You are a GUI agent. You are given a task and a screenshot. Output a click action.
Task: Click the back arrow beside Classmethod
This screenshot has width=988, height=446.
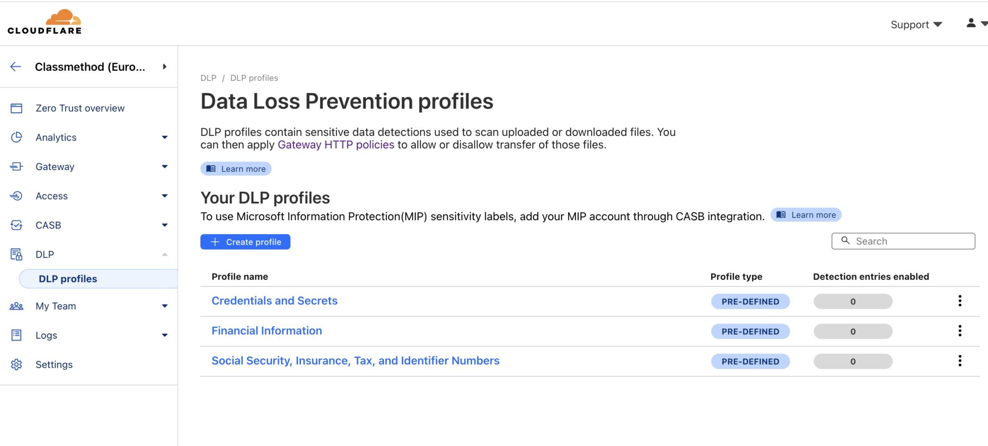(15, 67)
